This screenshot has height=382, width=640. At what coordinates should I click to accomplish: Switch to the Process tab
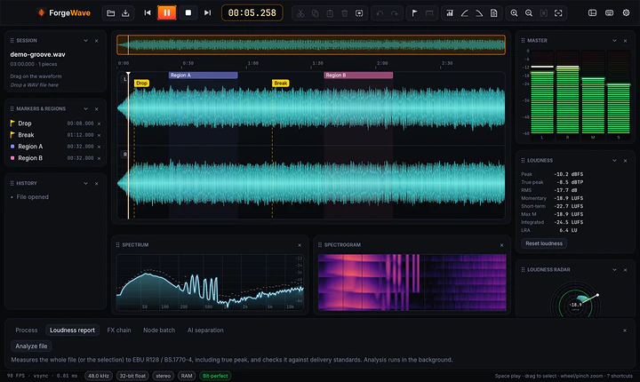[27, 330]
